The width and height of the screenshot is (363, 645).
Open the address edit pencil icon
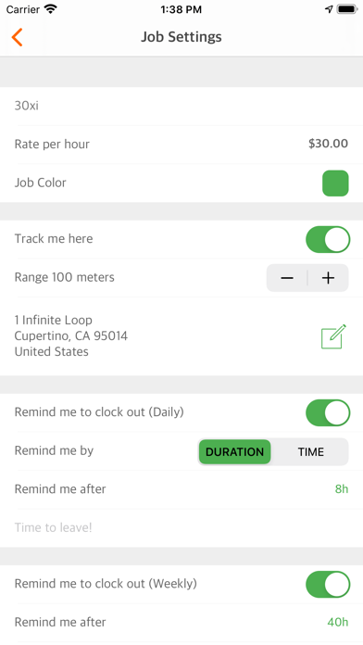coord(333,336)
